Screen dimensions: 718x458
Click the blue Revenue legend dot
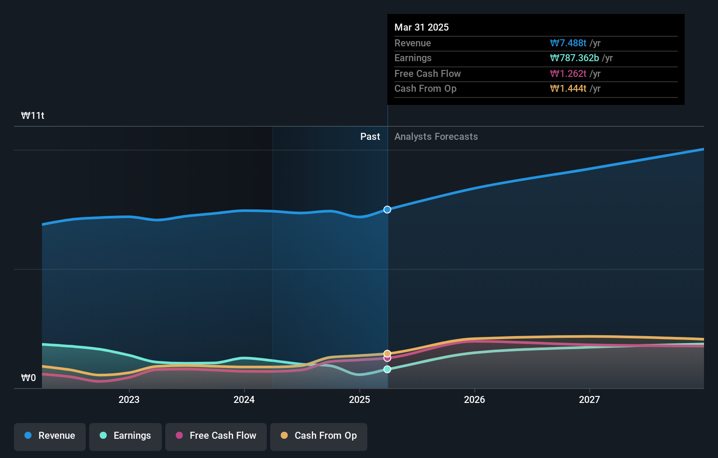coord(28,436)
